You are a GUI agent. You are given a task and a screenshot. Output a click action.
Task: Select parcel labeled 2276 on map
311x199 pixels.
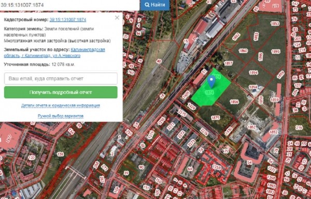pyautogui.click(x=204, y=132)
